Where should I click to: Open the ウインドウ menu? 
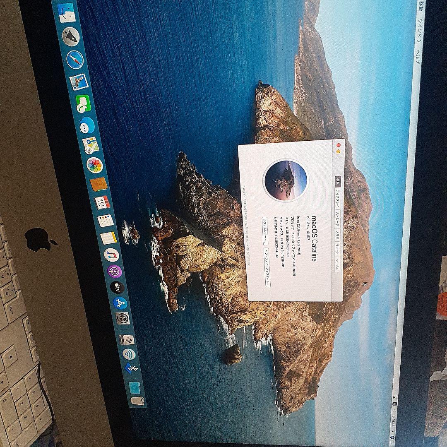tap(419, 30)
